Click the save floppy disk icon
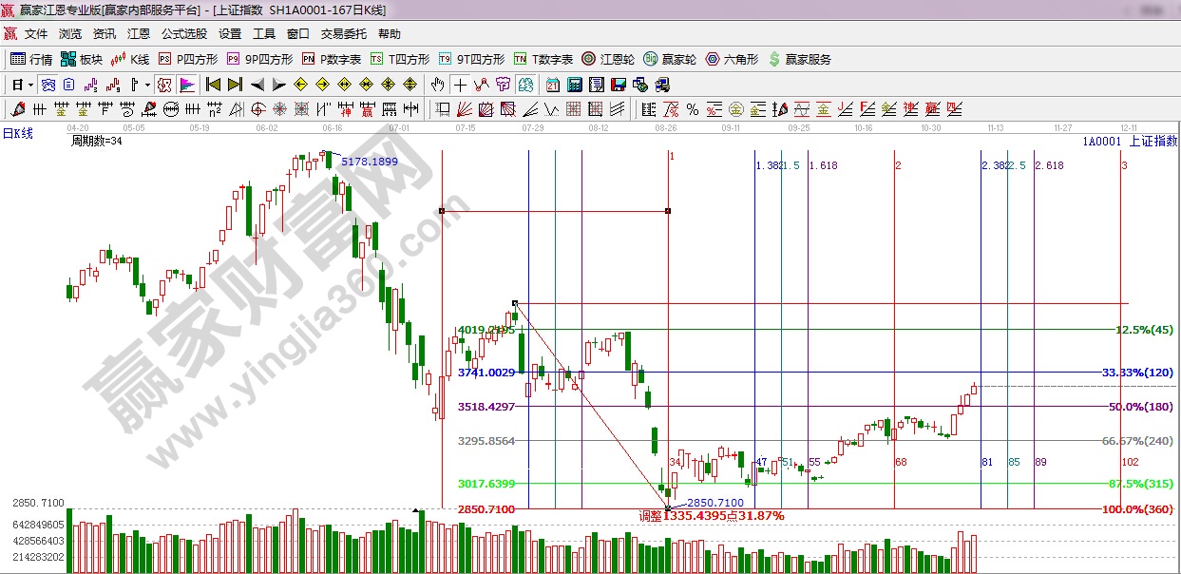 coord(619,85)
